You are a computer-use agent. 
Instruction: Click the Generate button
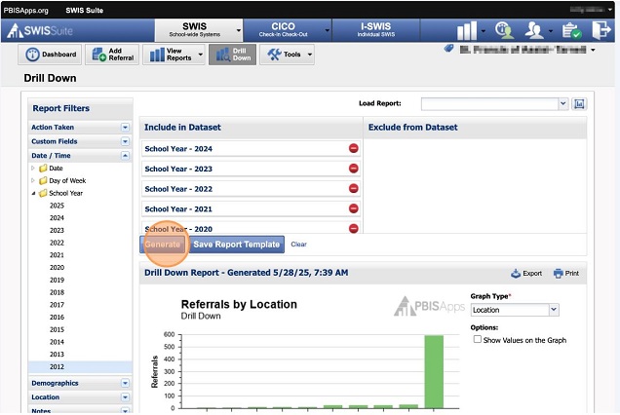163,245
